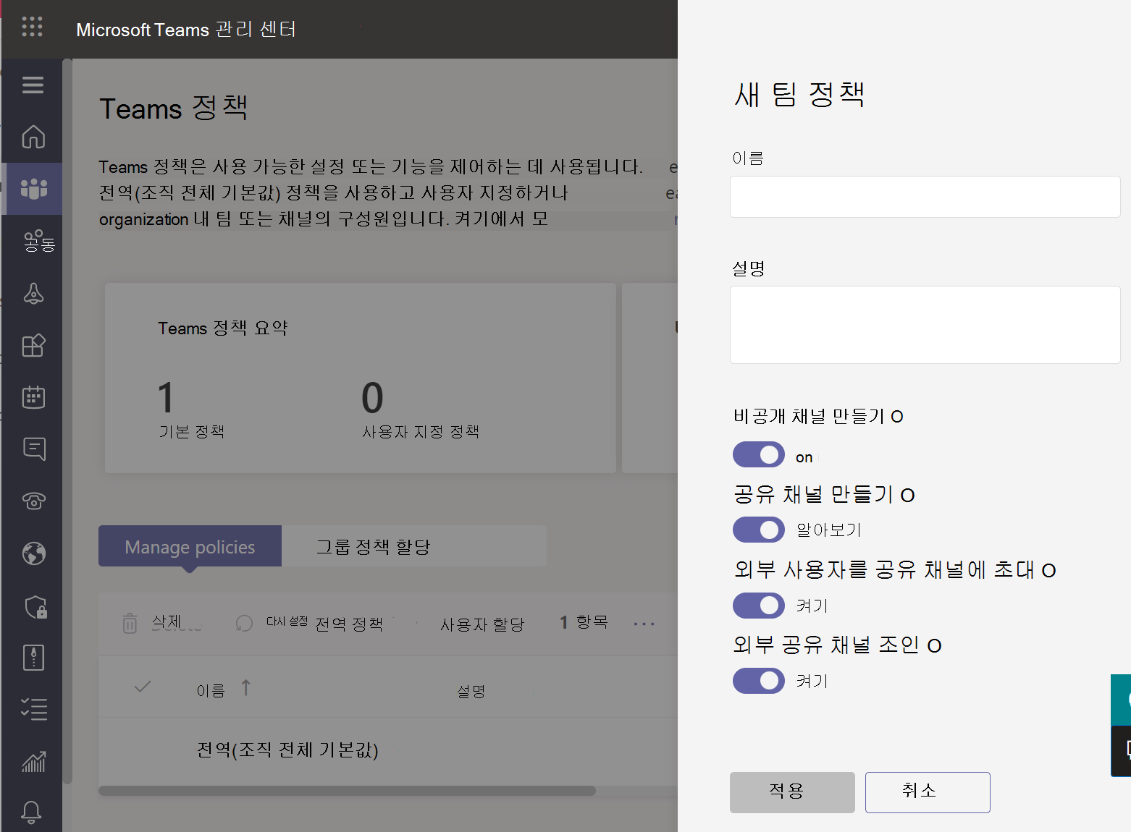Click info icon beside invite external users
The height and width of the screenshot is (832, 1131).
pyautogui.click(x=1048, y=571)
